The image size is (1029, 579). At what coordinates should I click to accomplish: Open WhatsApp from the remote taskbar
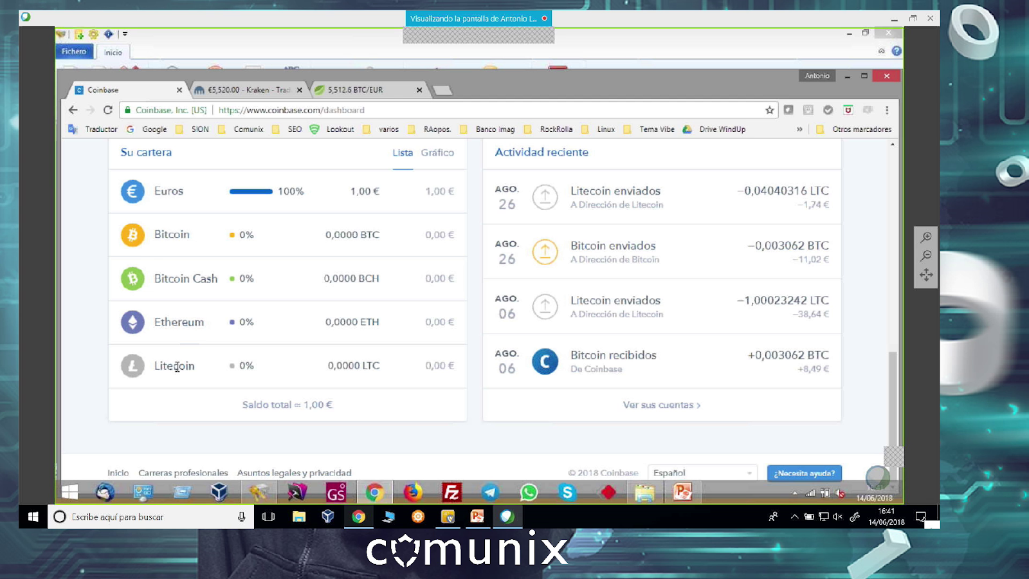click(x=529, y=493)
